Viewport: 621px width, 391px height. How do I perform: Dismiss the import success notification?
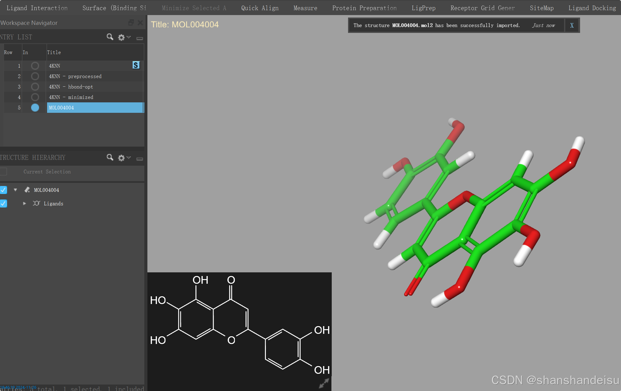click(572, 26)
